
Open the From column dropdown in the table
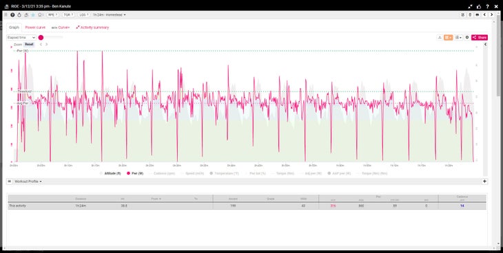(156, 199)
